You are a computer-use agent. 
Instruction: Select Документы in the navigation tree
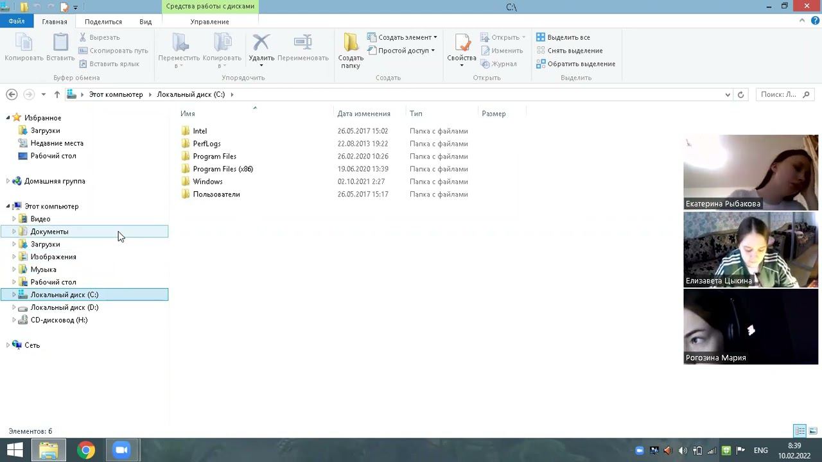coord(49,232)
